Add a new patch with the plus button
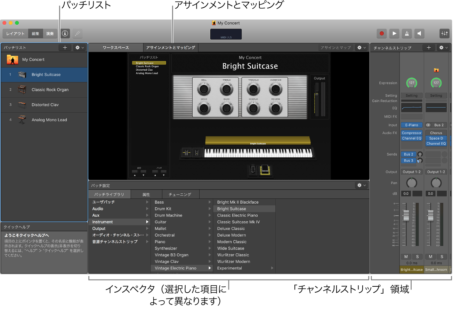 click(x=65, y=48)
